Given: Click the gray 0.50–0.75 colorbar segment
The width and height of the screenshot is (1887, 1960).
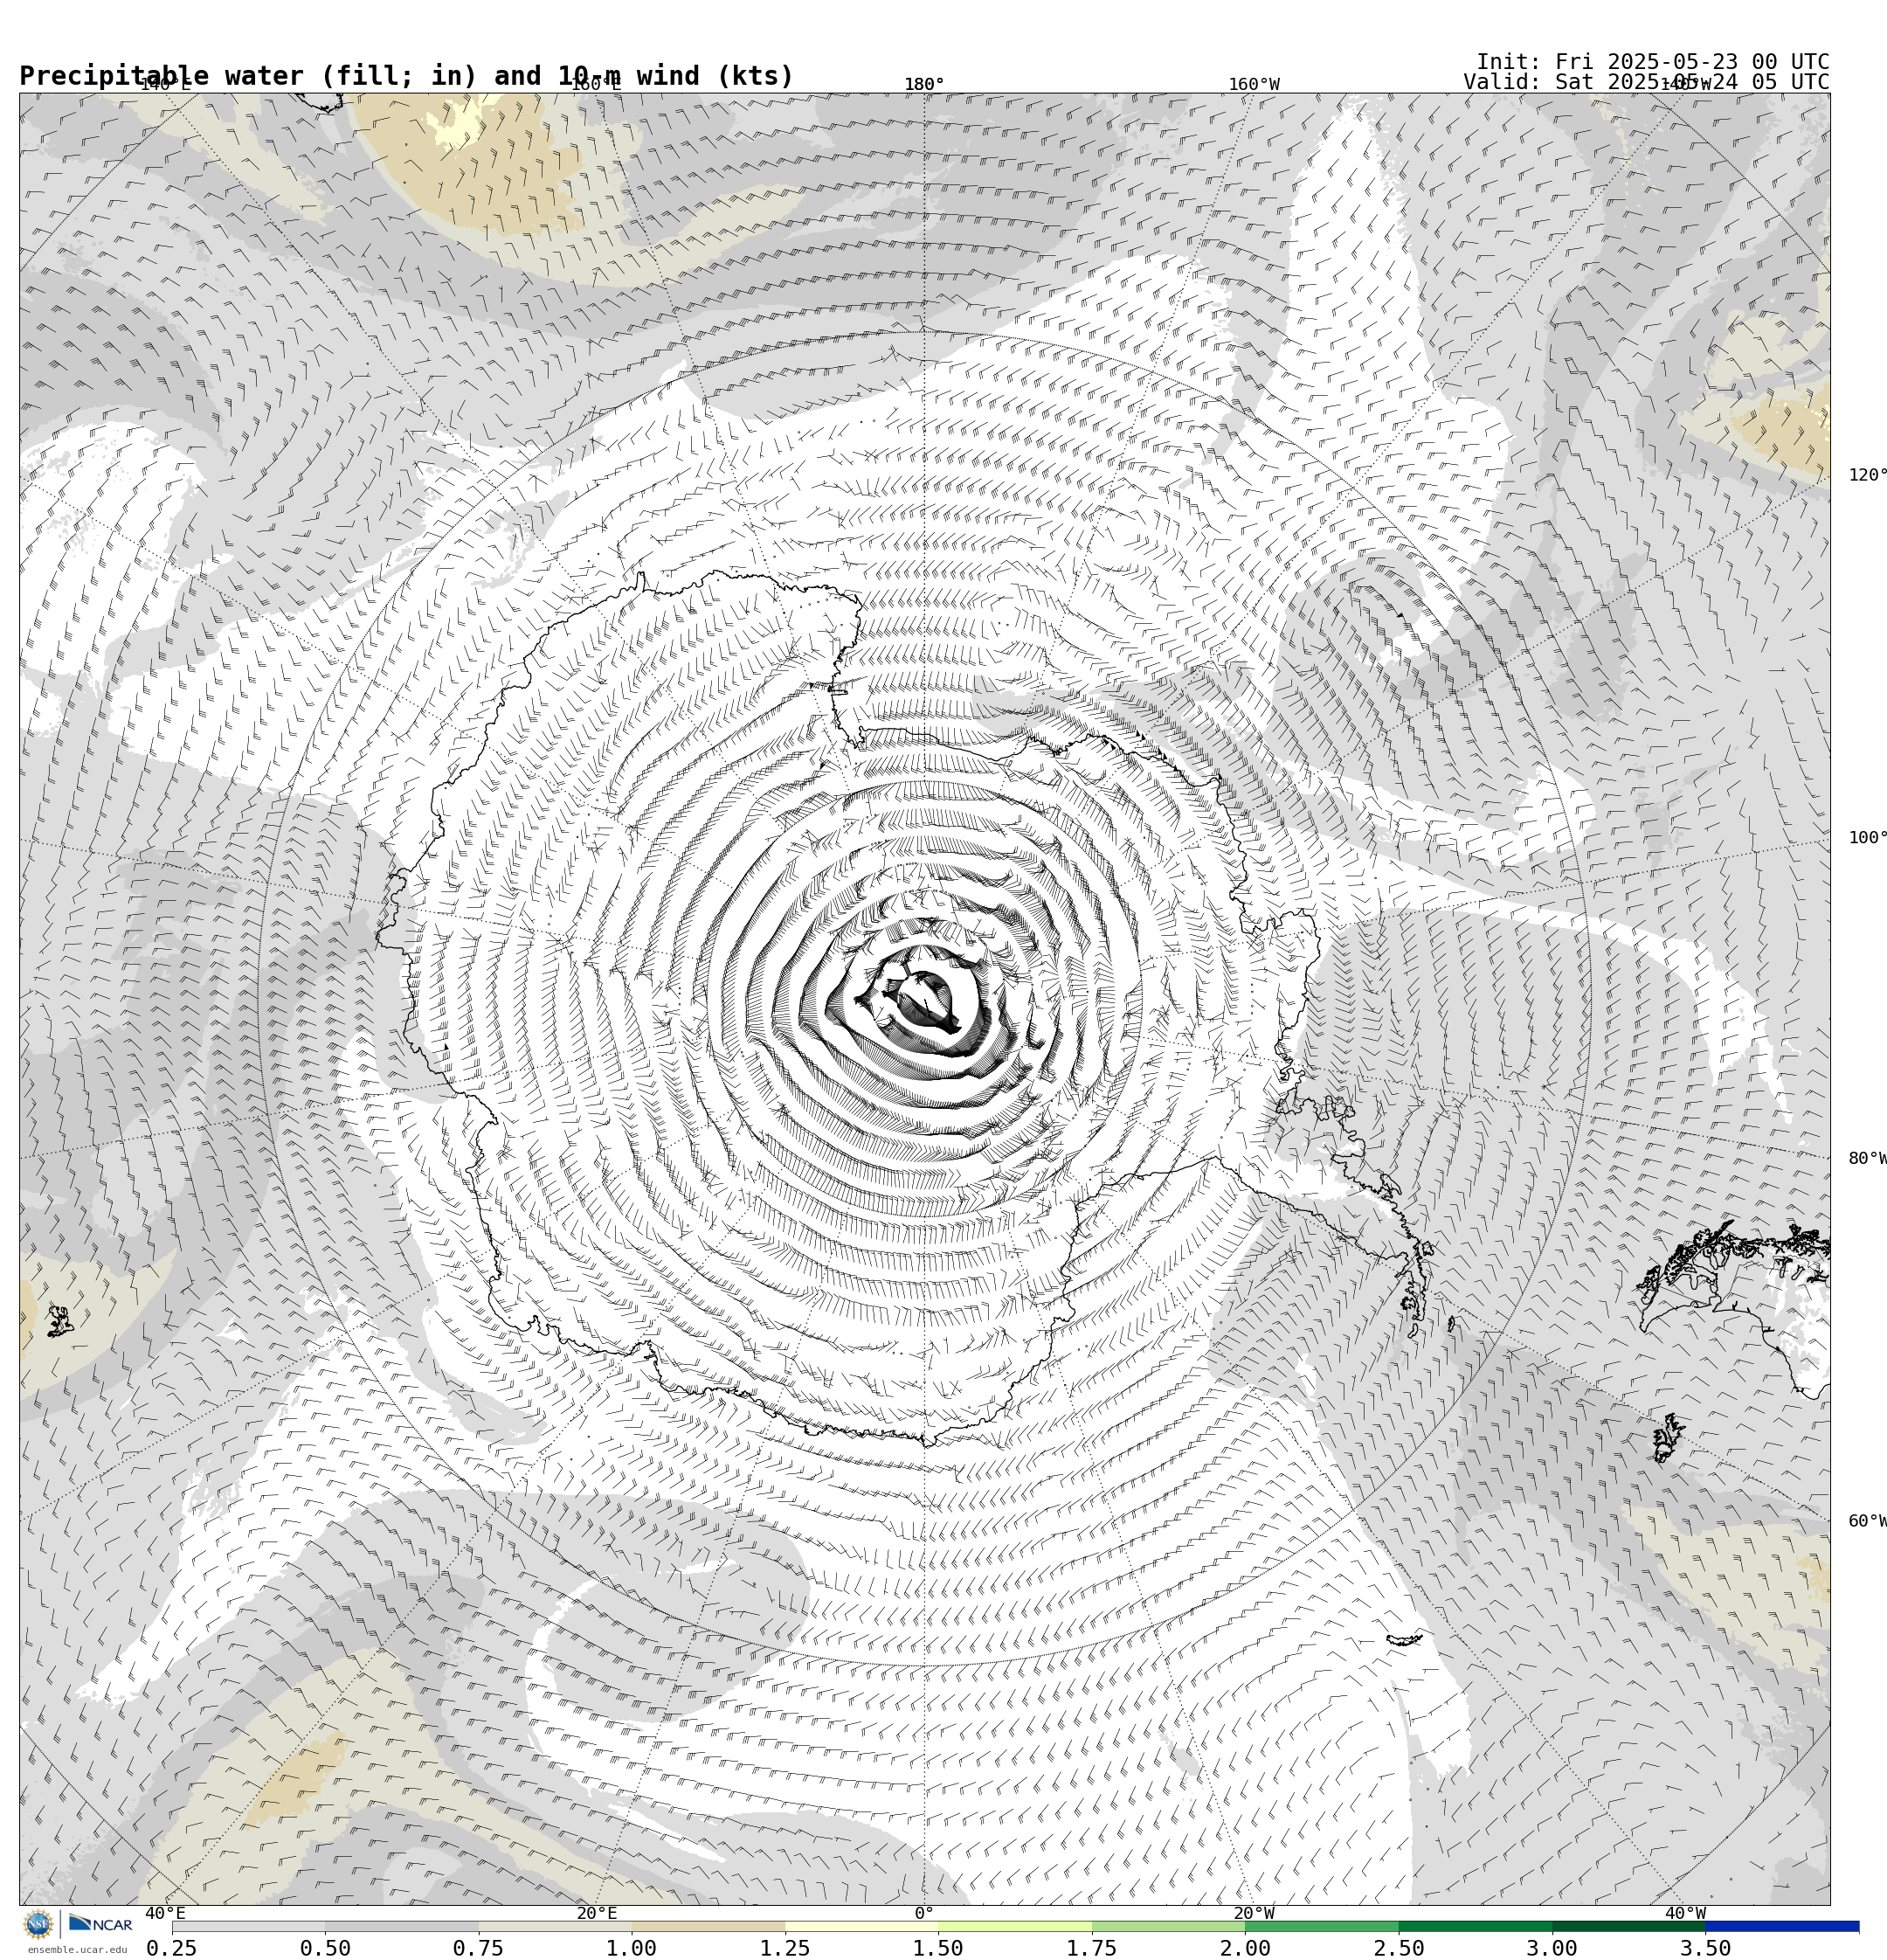Looking at the screenshot, I should click(401, 1926).
